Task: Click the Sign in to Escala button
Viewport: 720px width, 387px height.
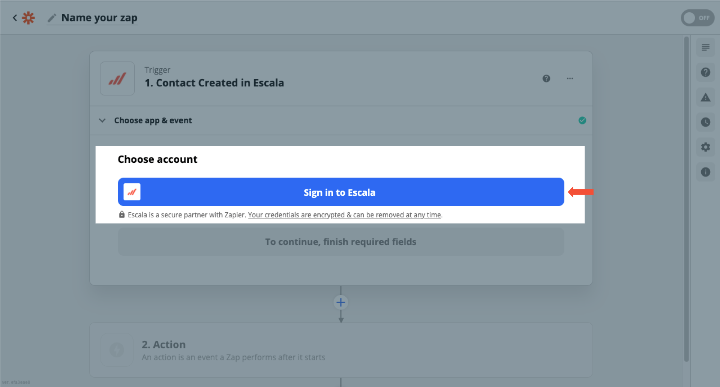Action: click(341, 192)
